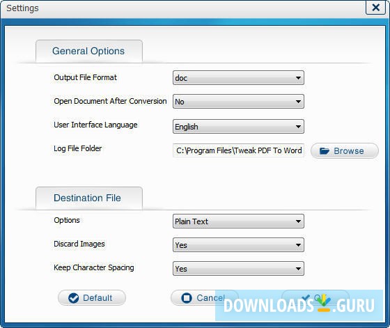
Task: Click the Log File Folder path field
Action: (238, 150)
